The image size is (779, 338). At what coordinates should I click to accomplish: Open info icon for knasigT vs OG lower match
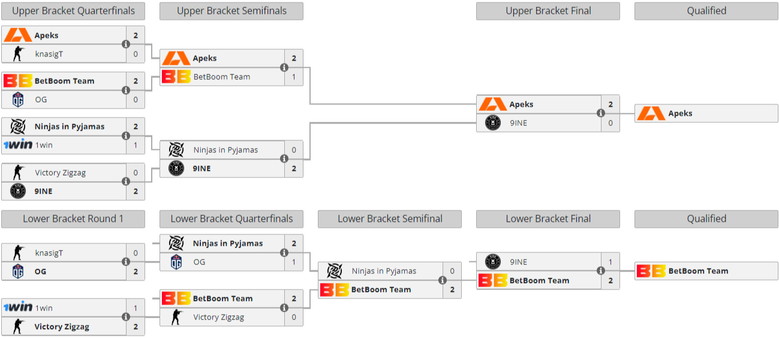click(126, 262)
